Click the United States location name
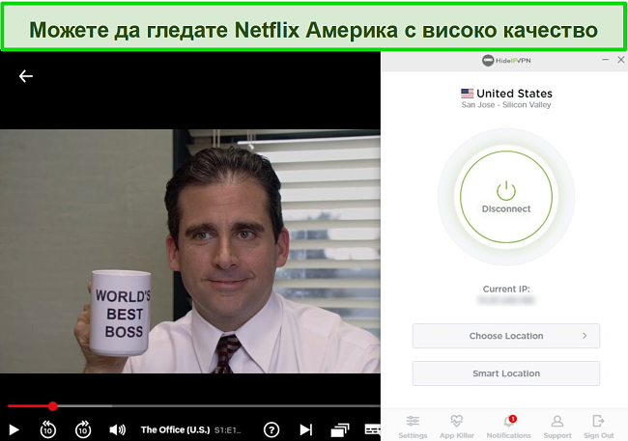 pos(514,94)
